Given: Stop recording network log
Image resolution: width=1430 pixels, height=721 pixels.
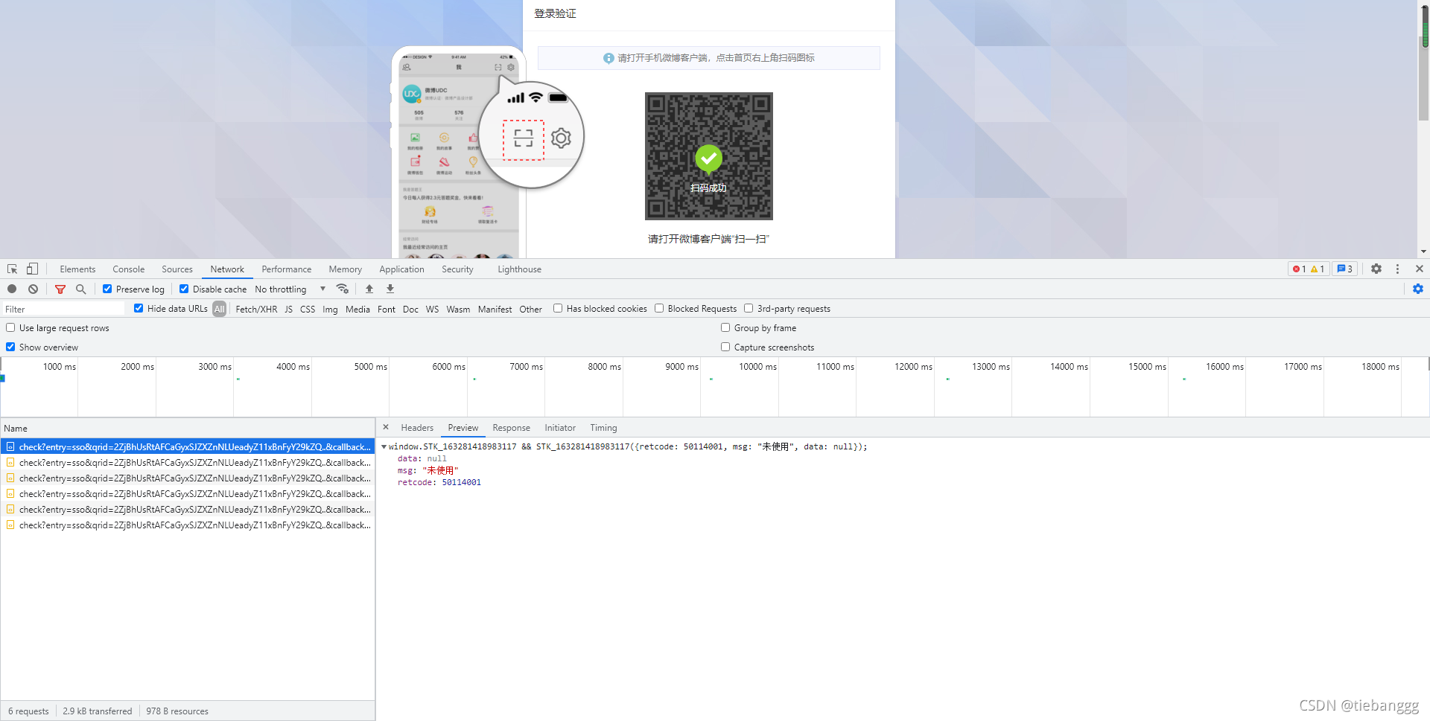Looking at the screenshot, I should point(12,289).
